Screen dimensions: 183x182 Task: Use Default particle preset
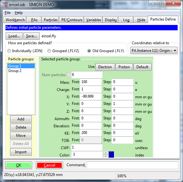click(x=142, y=67)
